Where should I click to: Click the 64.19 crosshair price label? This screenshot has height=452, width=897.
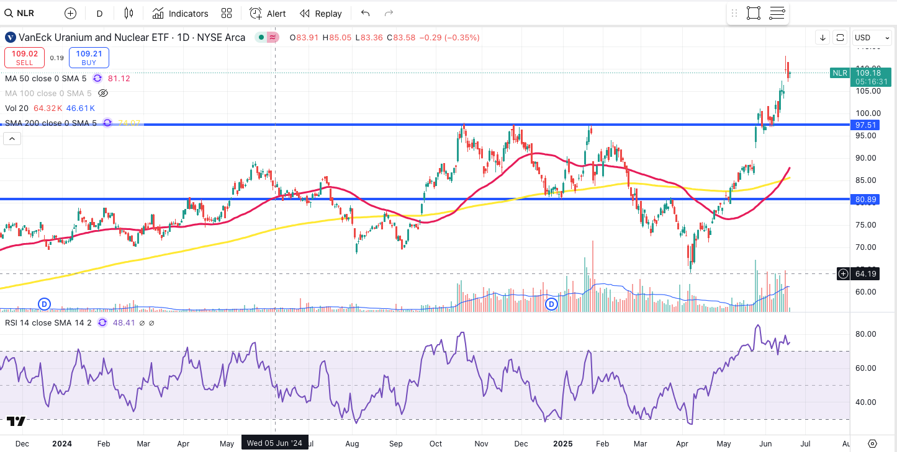[x=866, y=273]
